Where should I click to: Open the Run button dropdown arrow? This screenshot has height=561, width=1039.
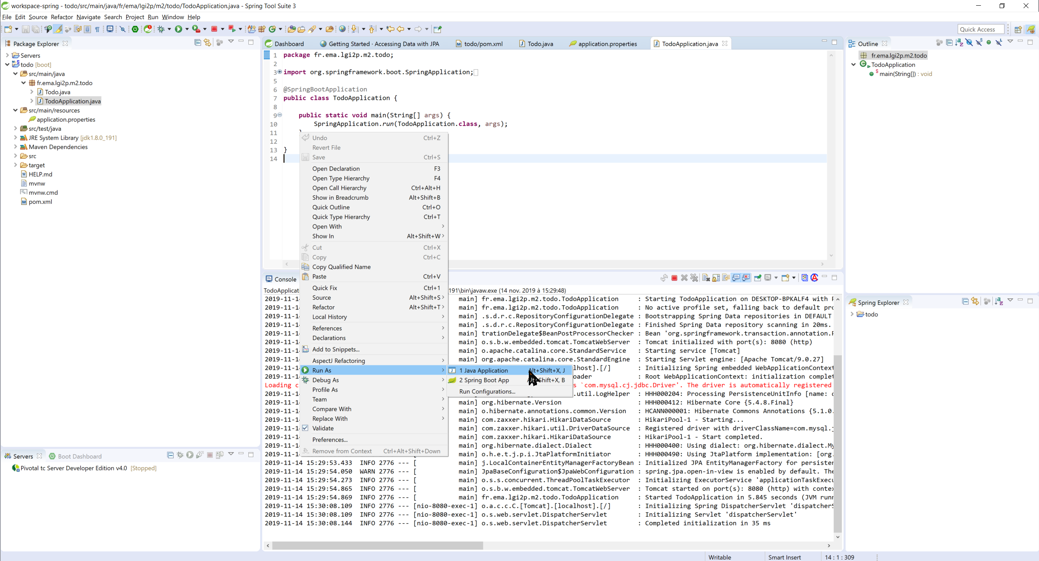pos(187,29)
